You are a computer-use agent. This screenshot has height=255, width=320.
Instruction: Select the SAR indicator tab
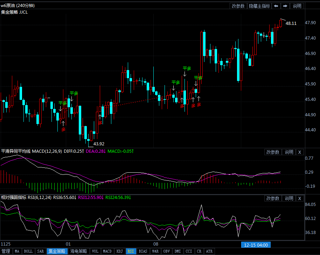point(41,251)
